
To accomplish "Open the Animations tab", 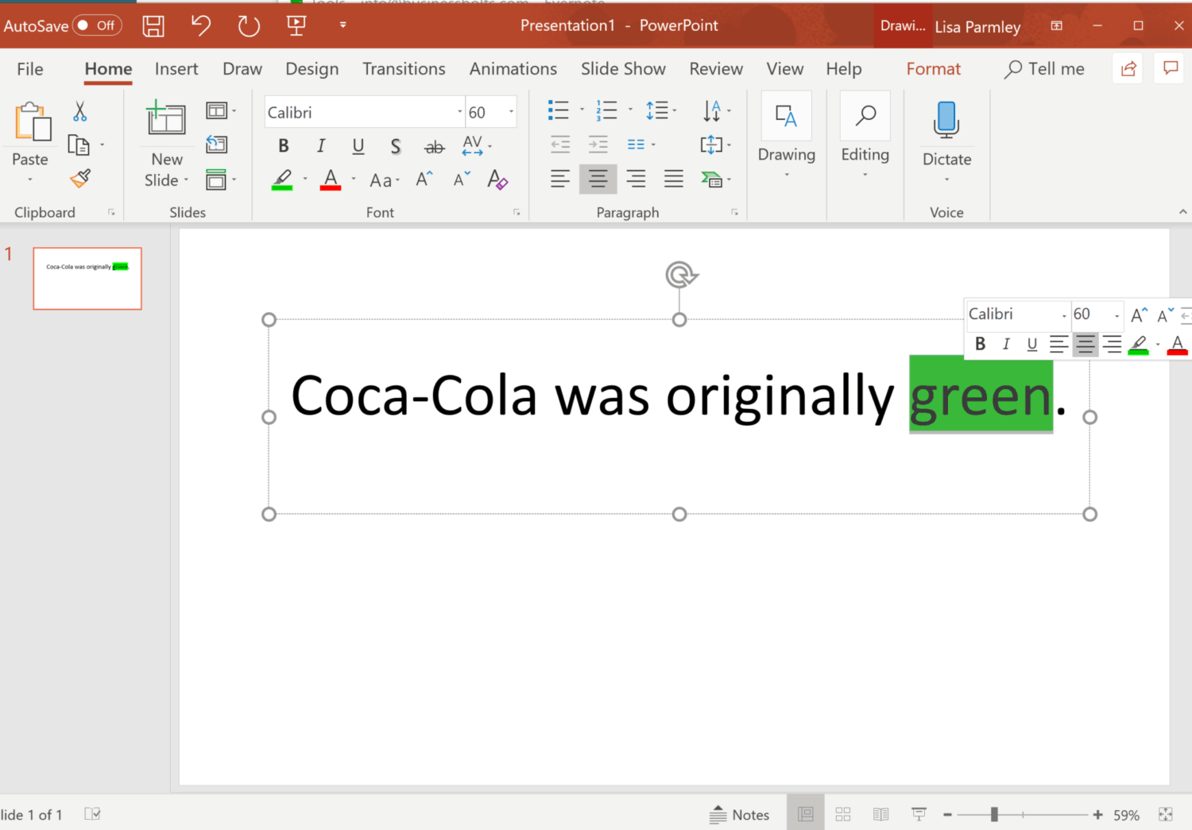I will (x=513, y=69).
